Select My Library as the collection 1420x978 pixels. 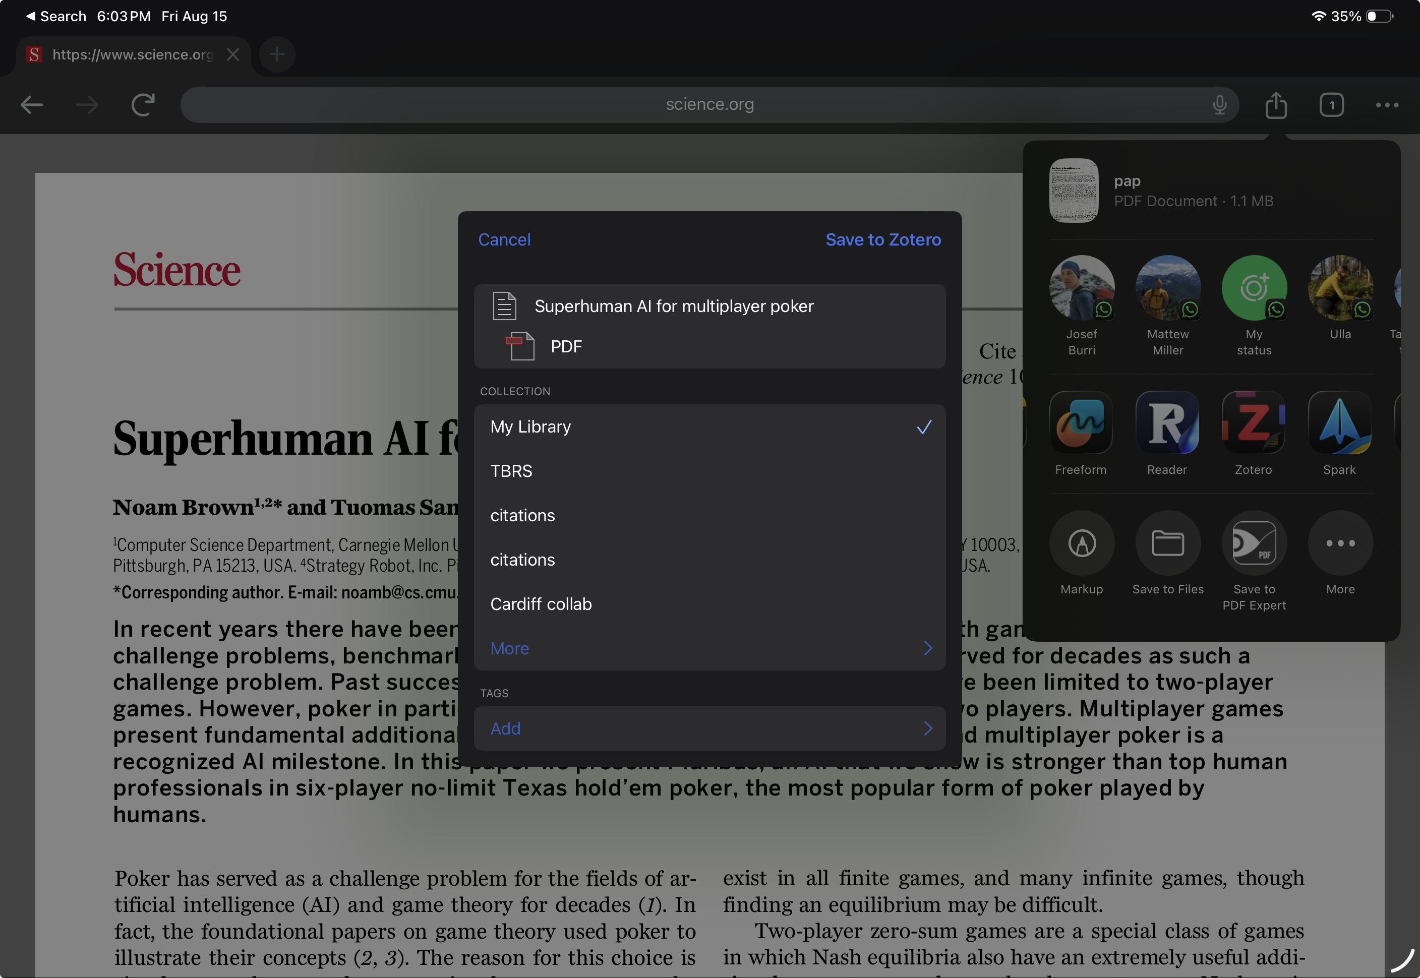(709, 426)
